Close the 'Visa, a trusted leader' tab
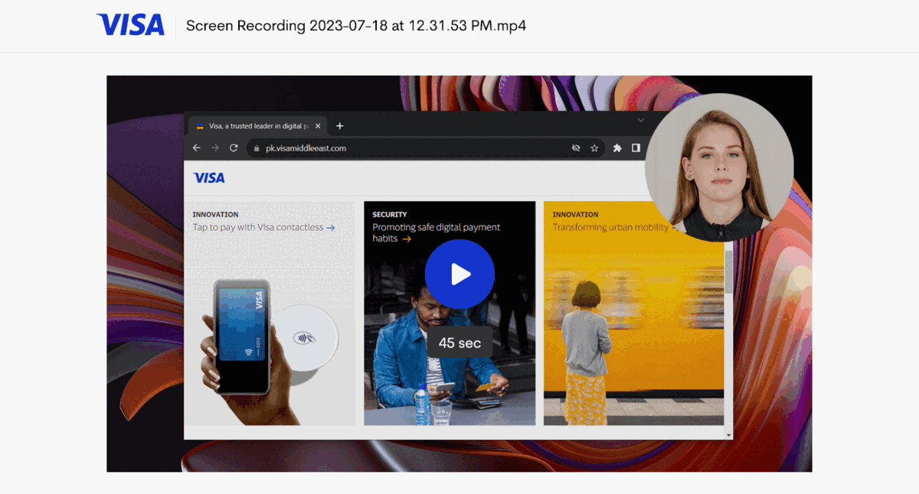This screenshot has height=494, width=919. coord(317,126)
